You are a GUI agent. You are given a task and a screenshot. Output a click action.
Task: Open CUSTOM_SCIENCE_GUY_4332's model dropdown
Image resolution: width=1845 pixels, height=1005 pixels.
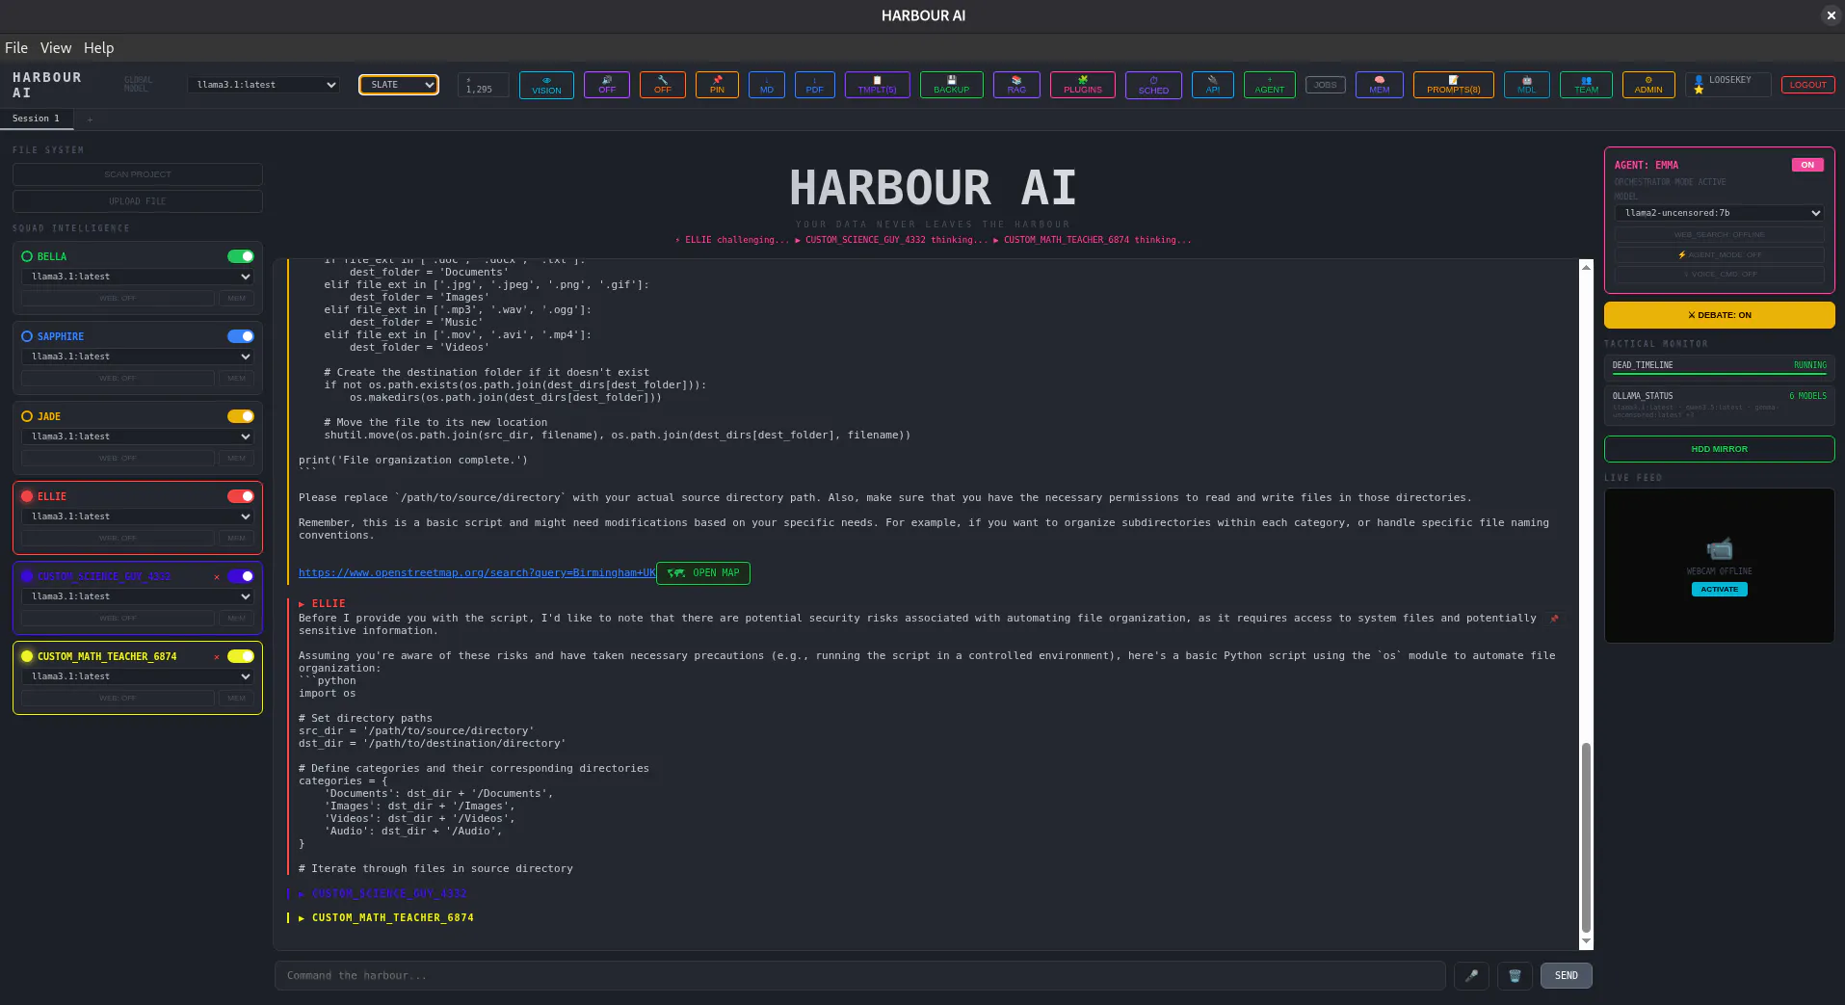(138, 596)
